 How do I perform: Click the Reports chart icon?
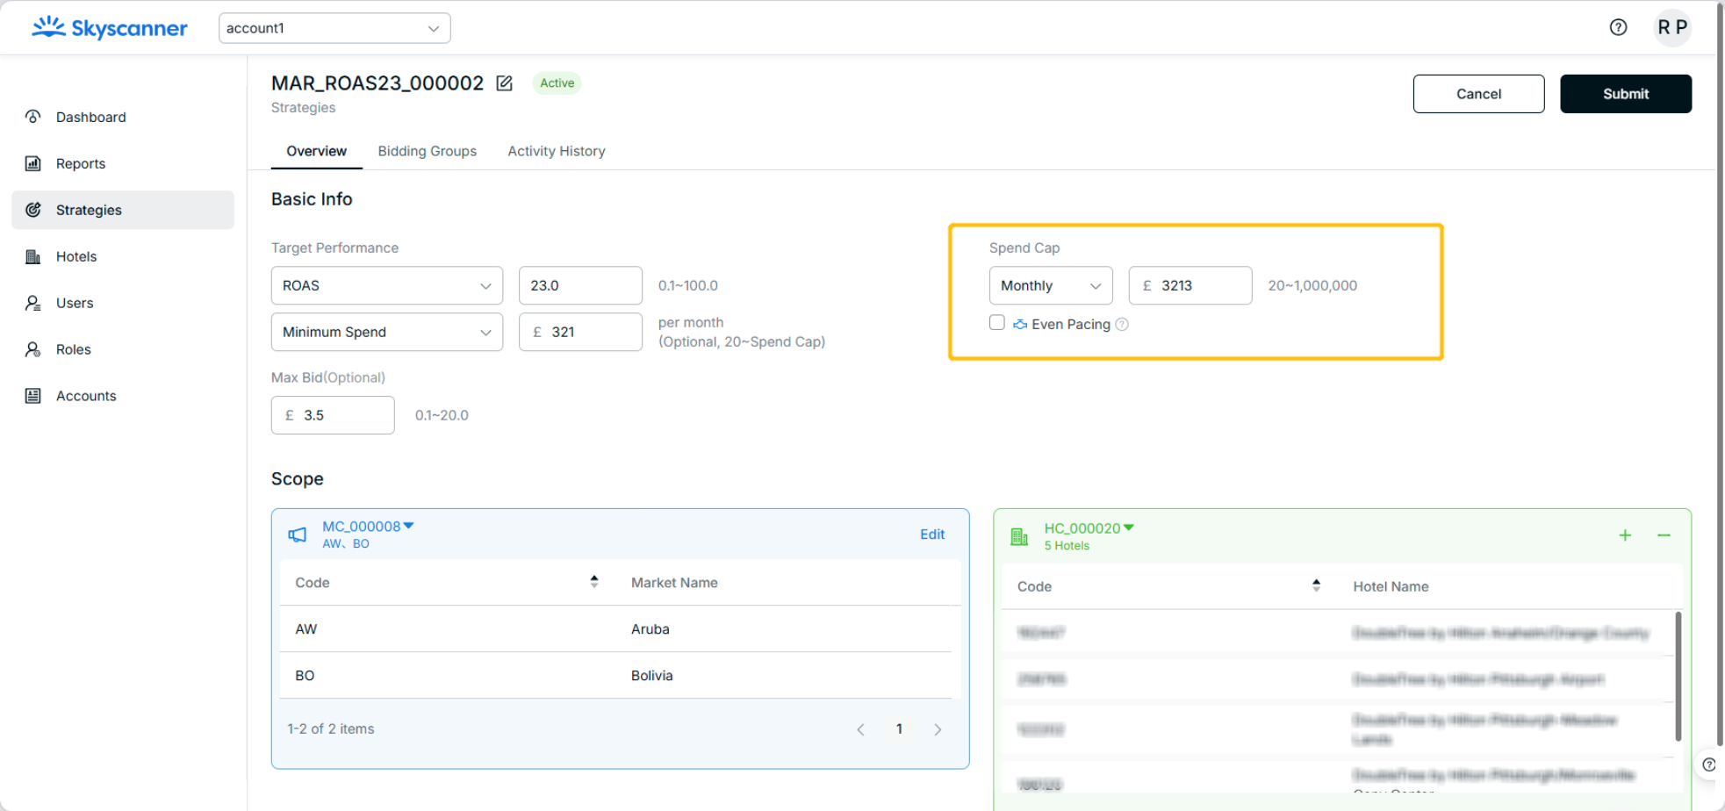coord(33,163)
